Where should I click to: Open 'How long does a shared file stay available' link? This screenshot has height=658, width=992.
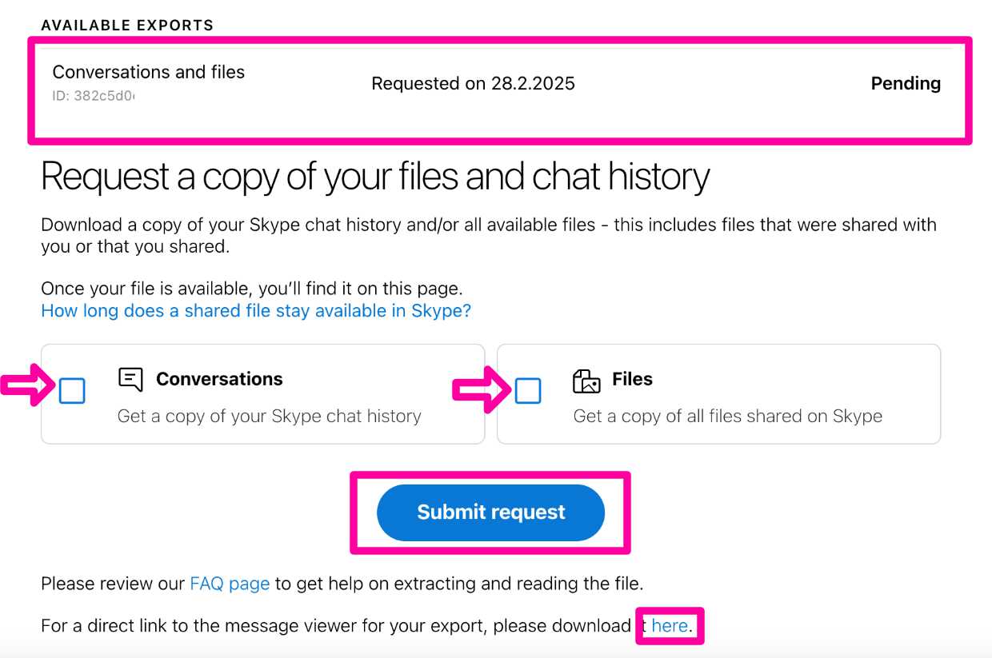[256, 310]
